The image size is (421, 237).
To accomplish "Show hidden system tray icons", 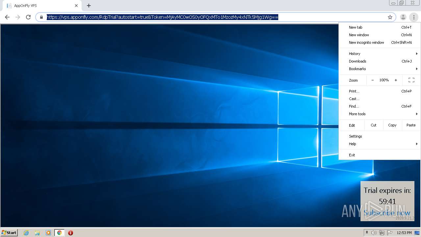I will (x=367, y=233).
